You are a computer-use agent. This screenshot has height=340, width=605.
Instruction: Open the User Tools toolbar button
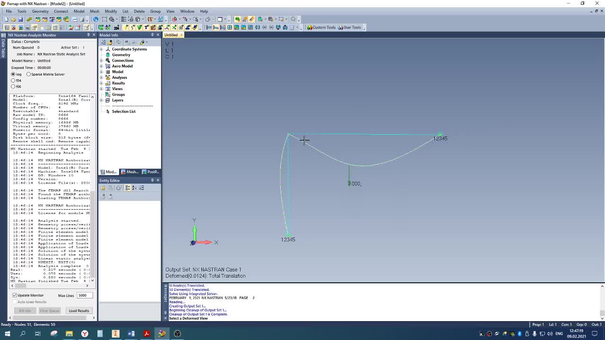click(349, 27)
